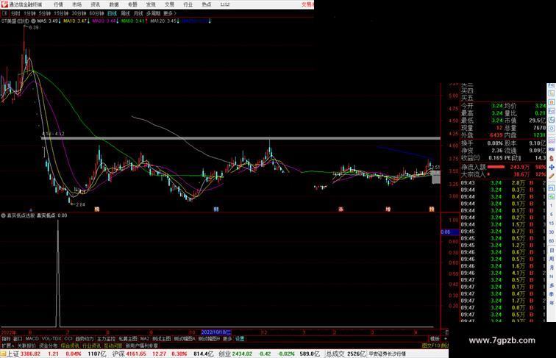Click the PS icon in right sidebar
Screen dimensions: 556x358
point(552,187)
